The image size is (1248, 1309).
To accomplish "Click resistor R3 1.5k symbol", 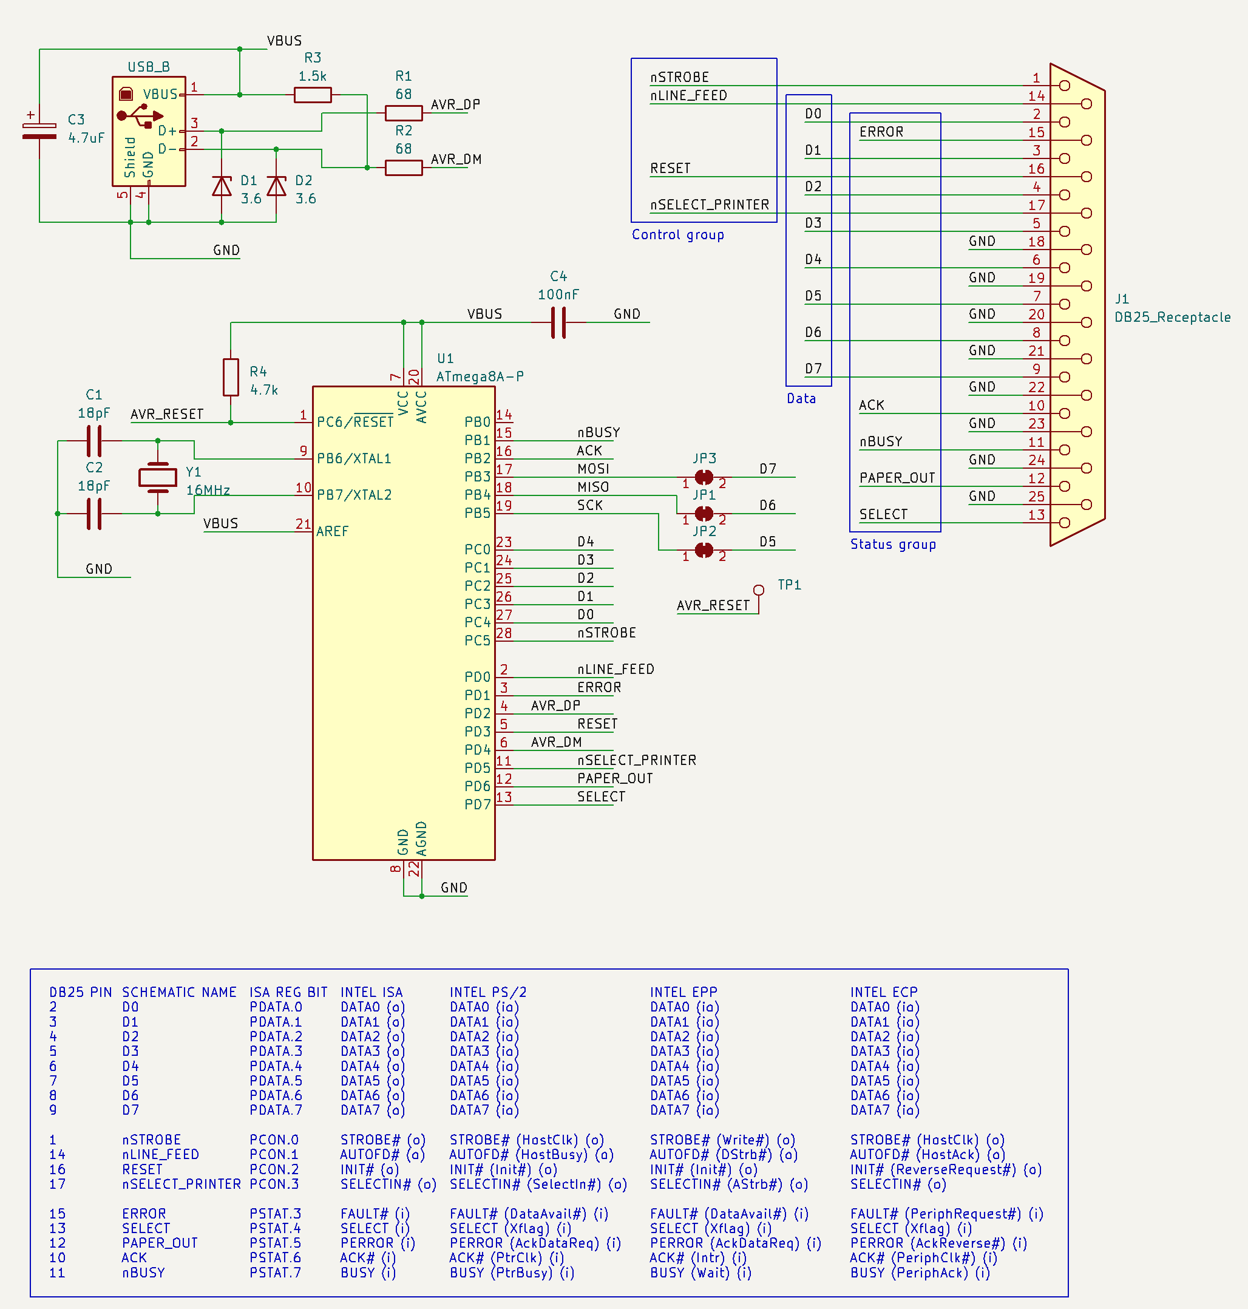I will click(x=313, y=95).
